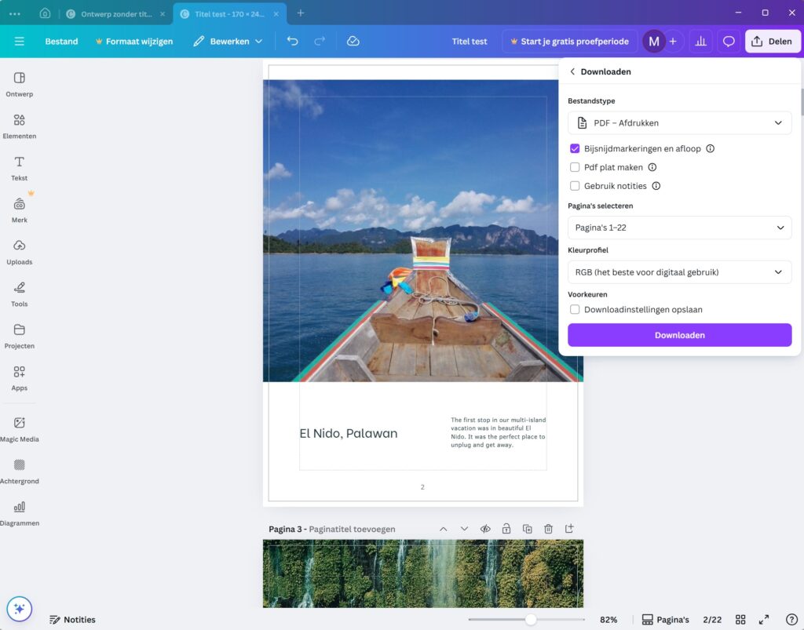Open Magic Media app
804x630 pixels.
(x=19, y=428)
